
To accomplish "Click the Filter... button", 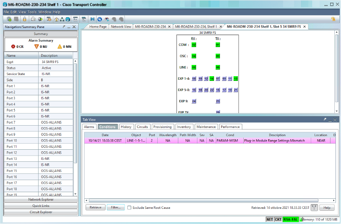I will [x=116, y=208].
